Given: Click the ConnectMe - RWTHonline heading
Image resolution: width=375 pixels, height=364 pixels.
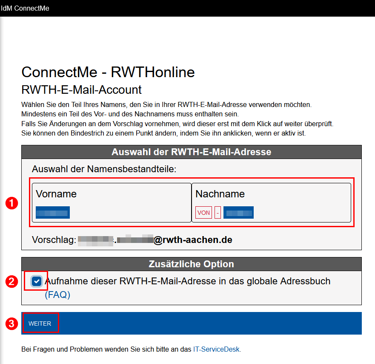Looking at the screenshot, I should [x=108, y=72].
